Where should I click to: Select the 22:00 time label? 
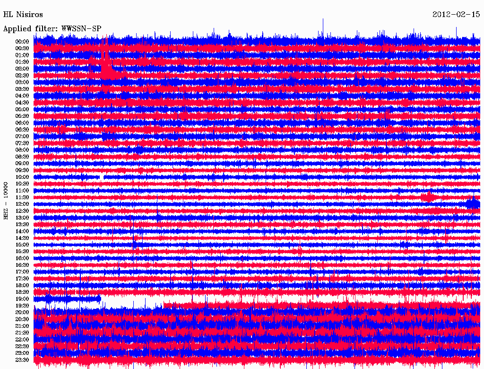tap(22, 340)
